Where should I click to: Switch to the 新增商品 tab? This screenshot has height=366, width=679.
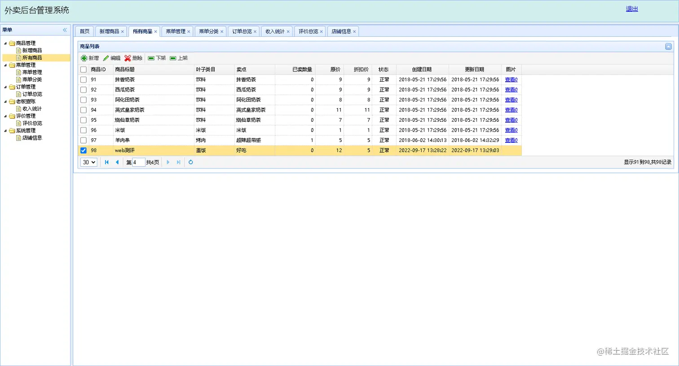point(109,31)
